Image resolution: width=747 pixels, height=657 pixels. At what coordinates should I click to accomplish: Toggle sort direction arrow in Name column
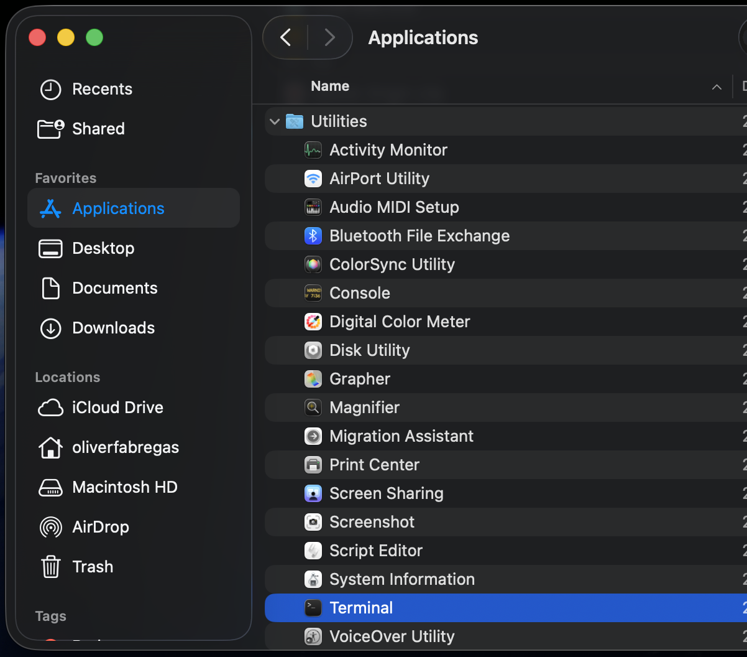tap(717, 87)
